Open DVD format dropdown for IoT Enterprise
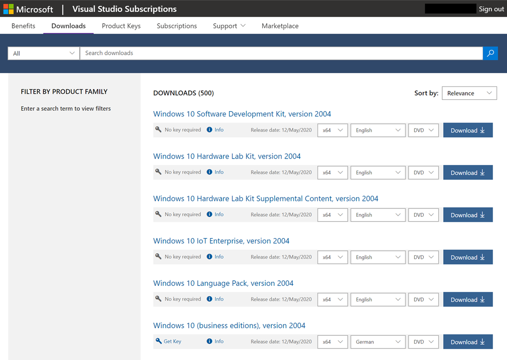 pyautogui.click(x=423, y=257)
